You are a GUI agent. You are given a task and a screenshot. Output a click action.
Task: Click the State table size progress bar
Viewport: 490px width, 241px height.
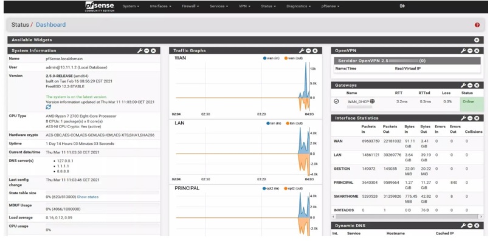[x=103, y=192]
